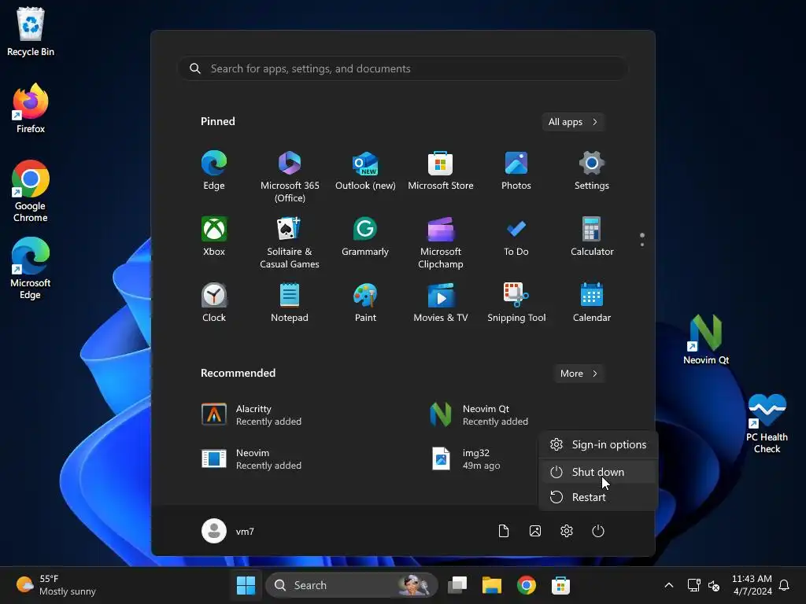Click the Documents folder icon in Start footer
The image size is (806, 604).
(x=504, y=531)
